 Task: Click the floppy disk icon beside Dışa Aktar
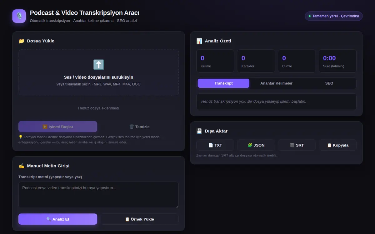(x=199, y=131)
